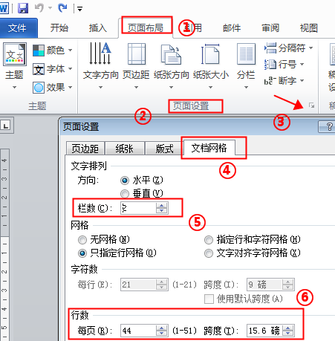Click the Save icon in quick access toolbar

pos(23,8)
